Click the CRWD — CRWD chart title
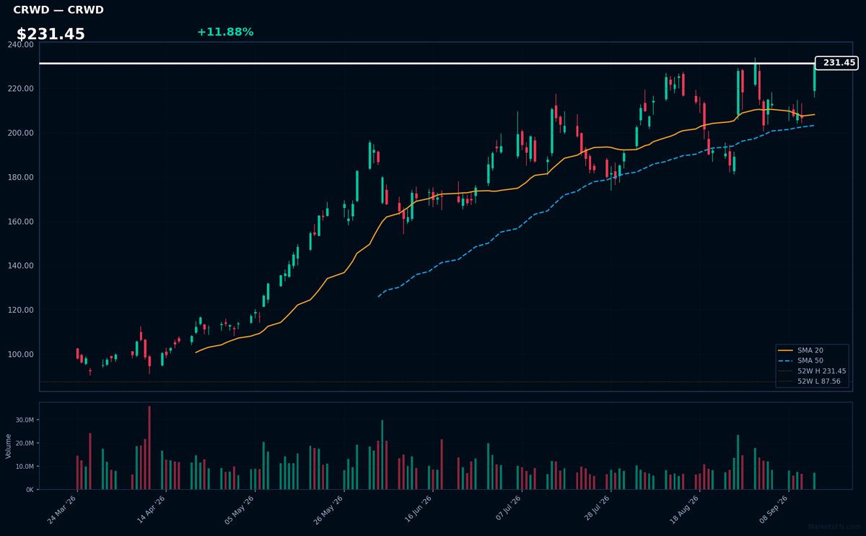This screenshot has width=866, height=536. (58, 10)
